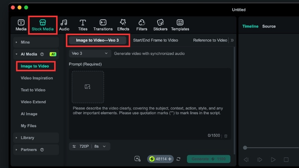Image resolution: width=299 pixels, height=168 pixels.
Task: Select Text to Video in sidebar
Action: click(x=33, y=90)
